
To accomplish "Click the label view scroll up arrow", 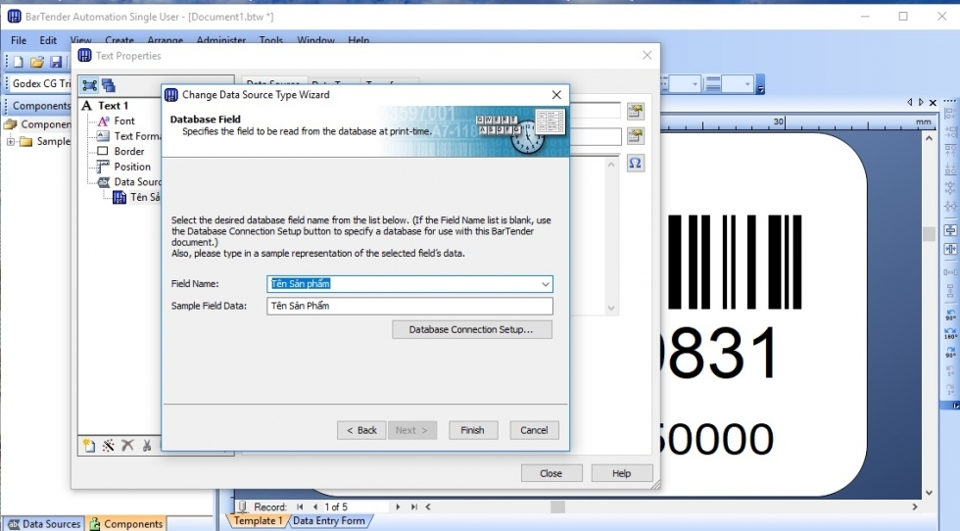I will (929, 138).
